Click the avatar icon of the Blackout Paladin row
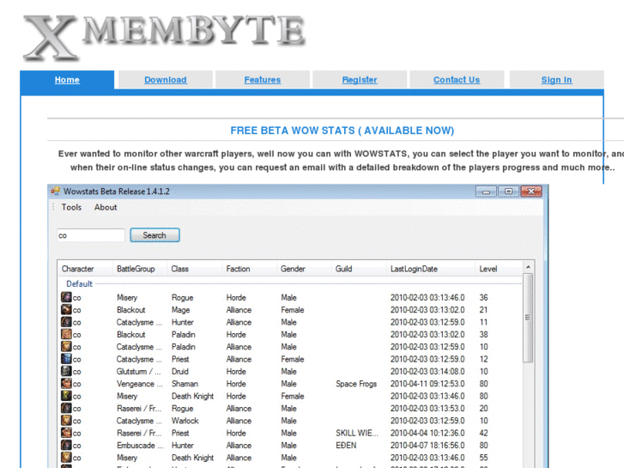 [66, 334]
